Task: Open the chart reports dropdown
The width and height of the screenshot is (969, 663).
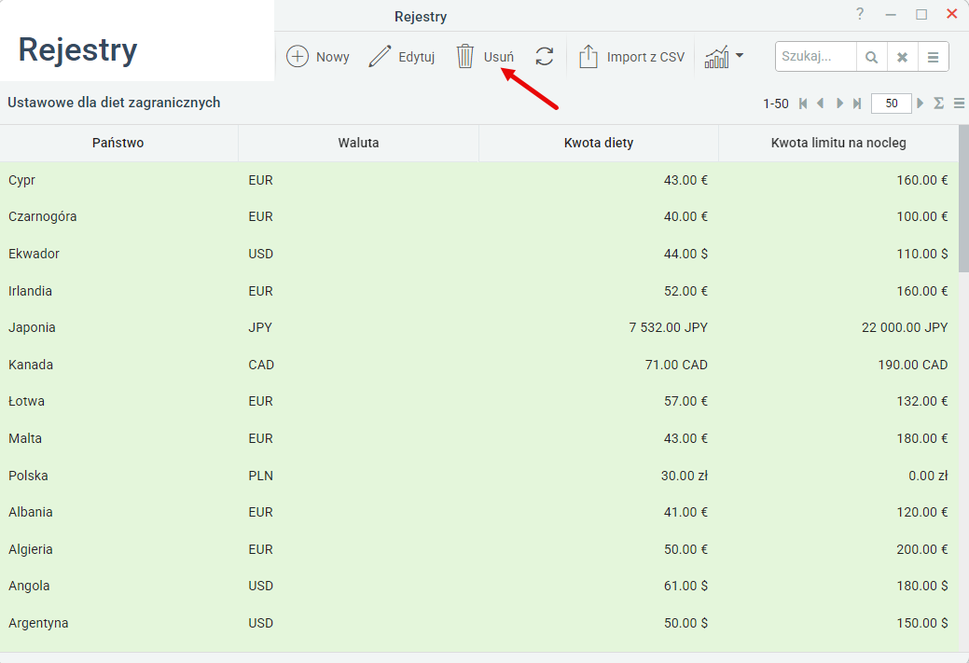Action: 724,57
